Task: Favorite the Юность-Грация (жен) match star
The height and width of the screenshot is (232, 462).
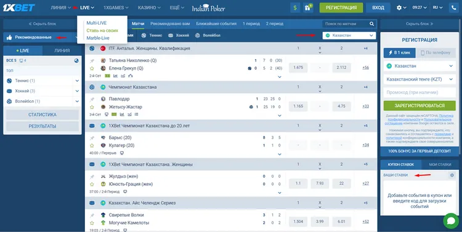Action: click(x=92, y=184)
